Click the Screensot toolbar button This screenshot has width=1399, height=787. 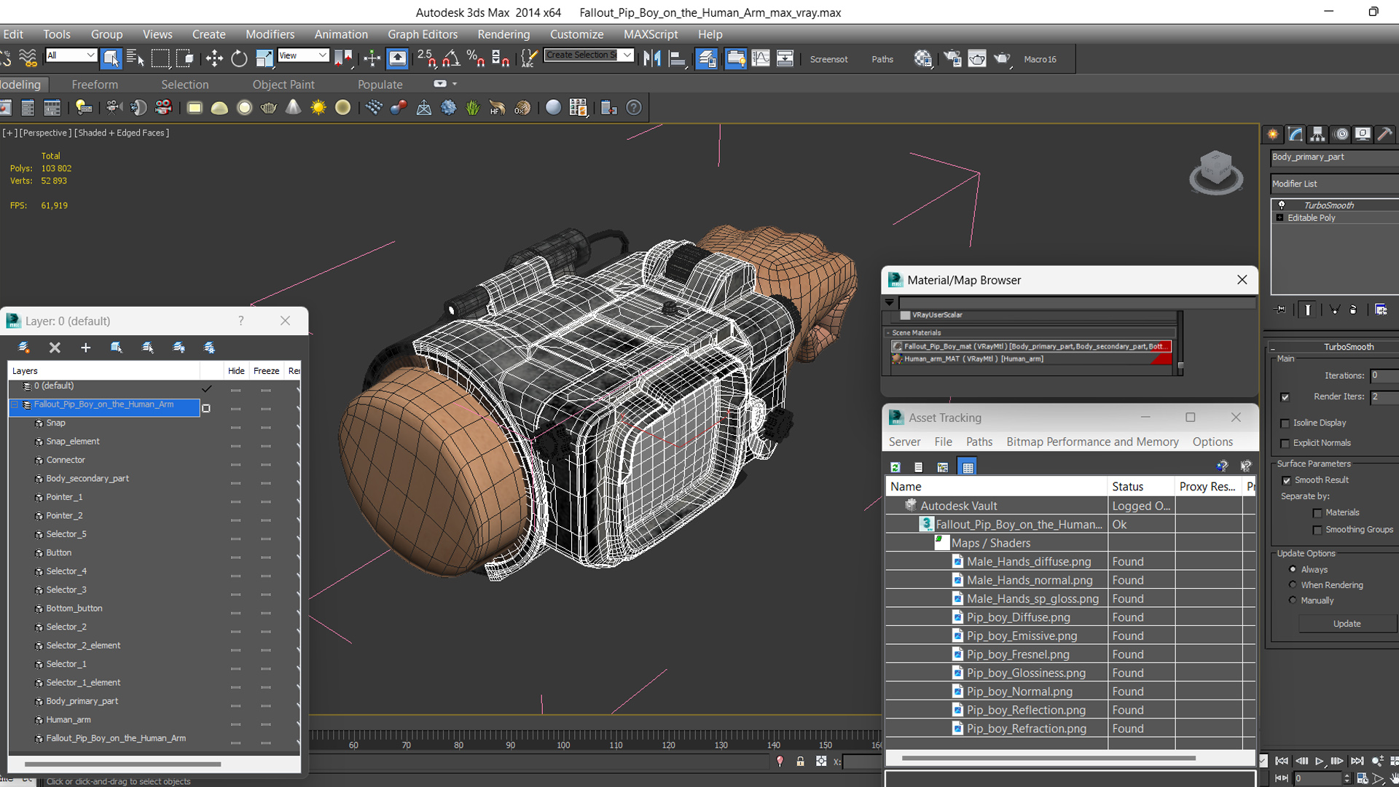click(x=828, y=59)
